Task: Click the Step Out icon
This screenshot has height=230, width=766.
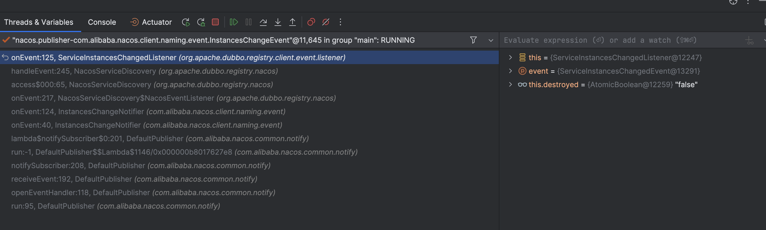Action: click(x=293, y=22)
